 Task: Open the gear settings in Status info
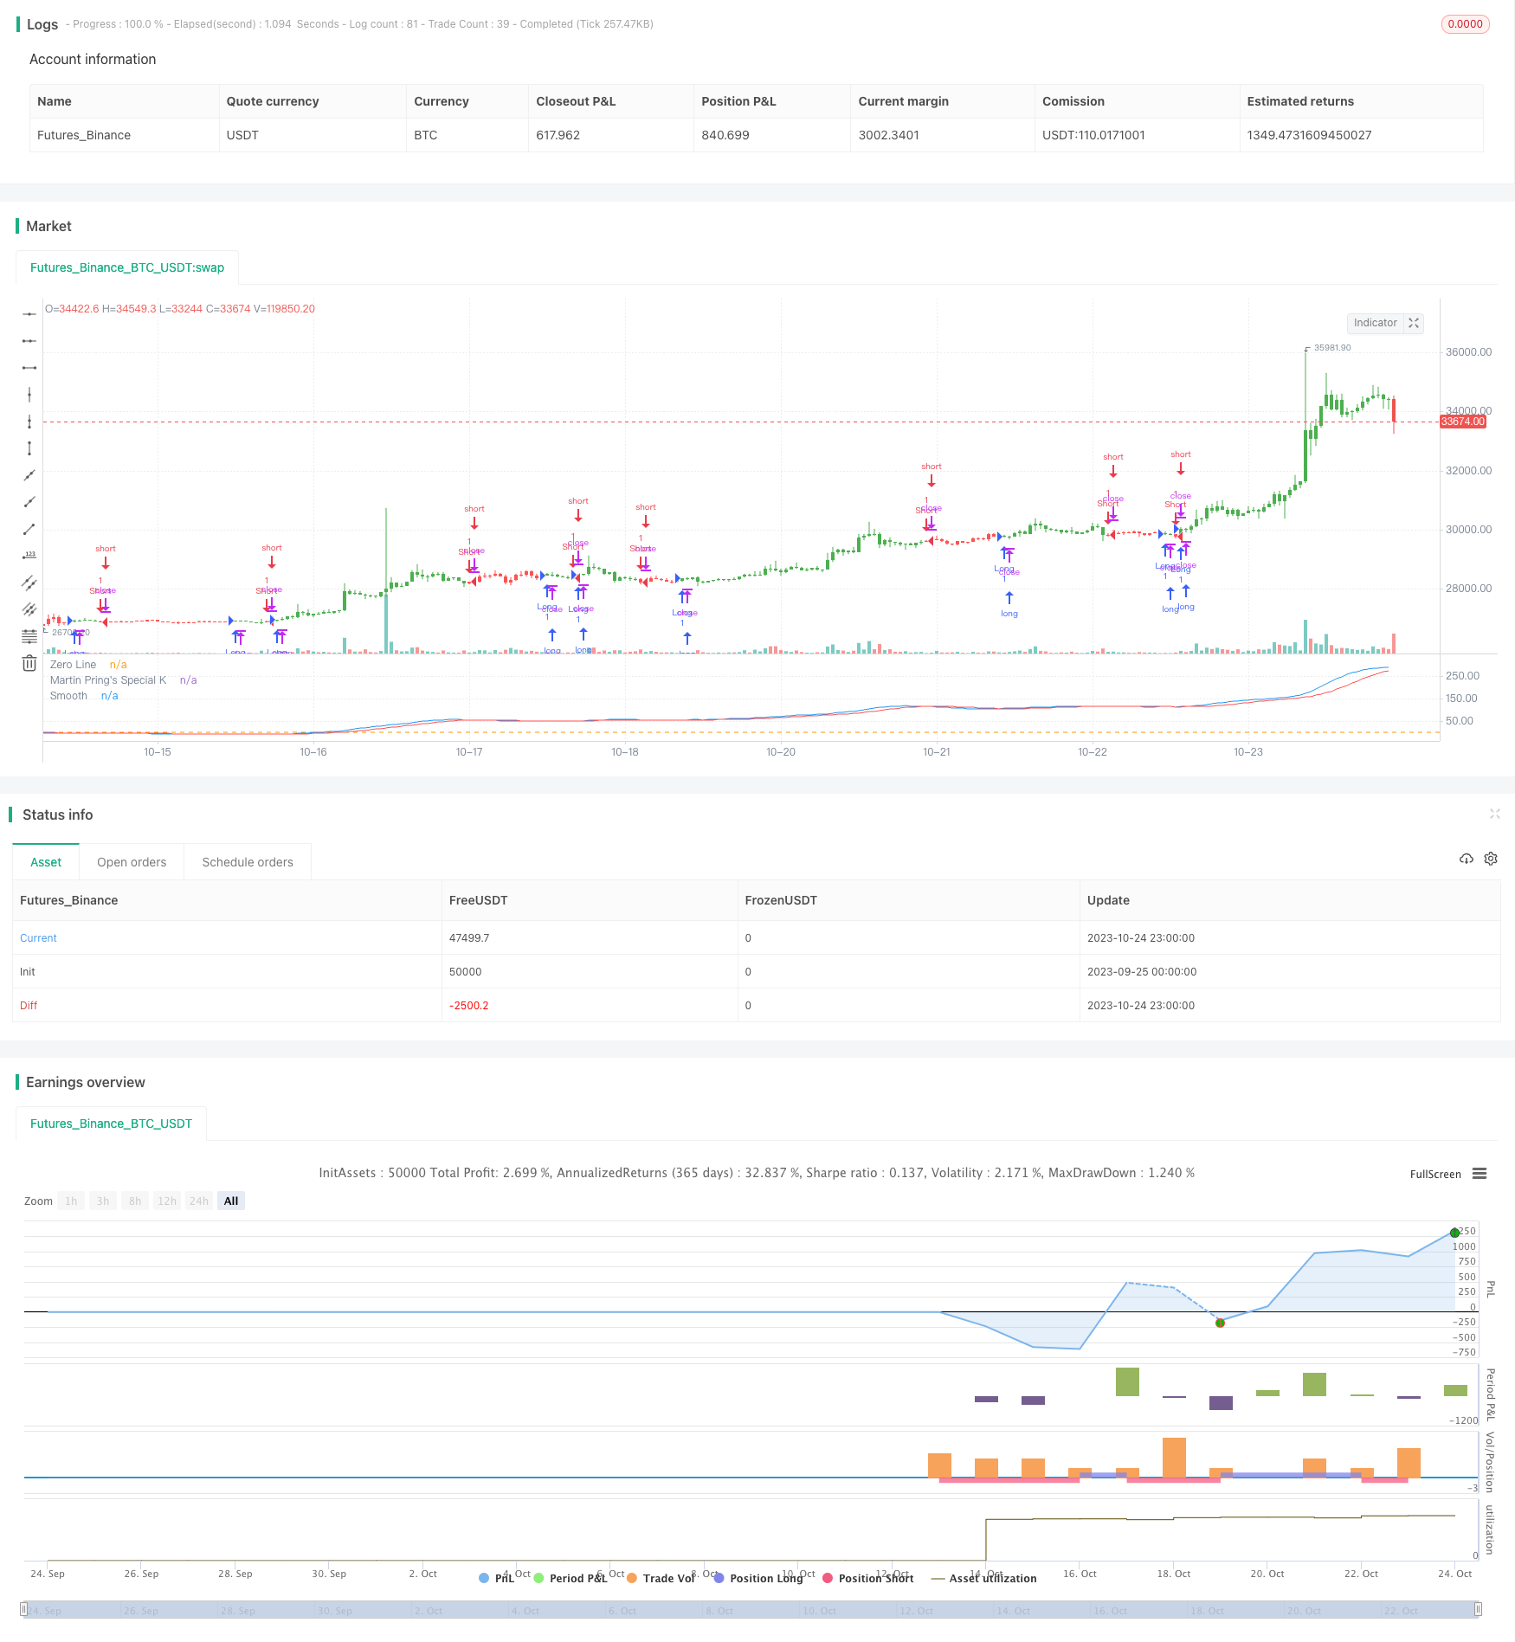[x=1491, y=859]
